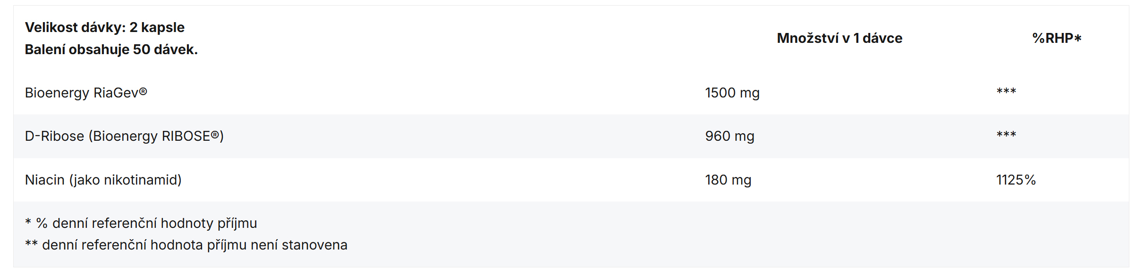Click the '960 mg' amount value
The image size is (1144, 274).
tap(729, 136)
